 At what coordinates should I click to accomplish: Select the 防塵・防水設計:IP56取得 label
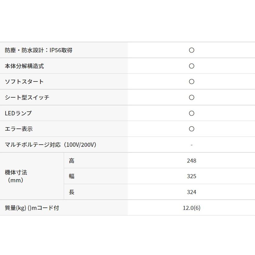click(x=39, y=50)
